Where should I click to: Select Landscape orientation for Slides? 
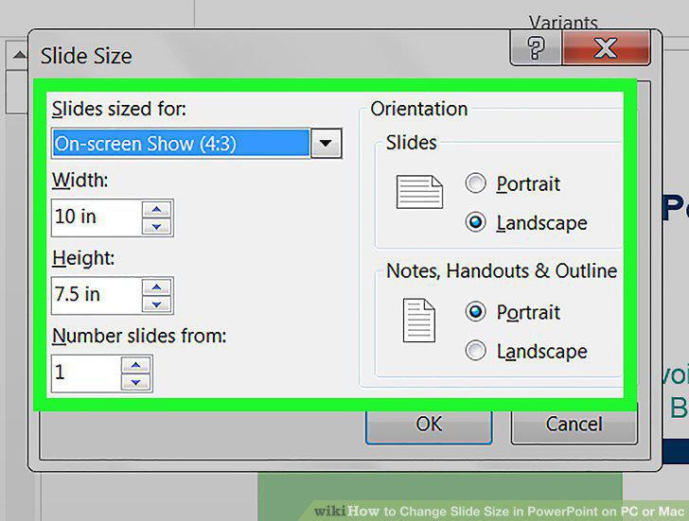coord(475,222)
